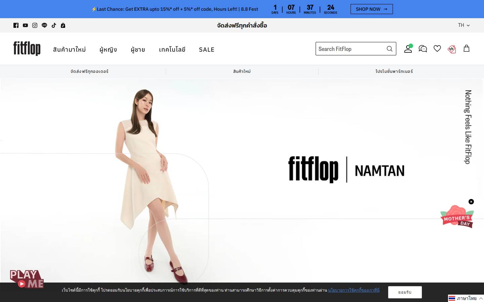Open the นโยบายการใช้คุกกี้ของเราที่นี่ policy link

click(354, 290)
